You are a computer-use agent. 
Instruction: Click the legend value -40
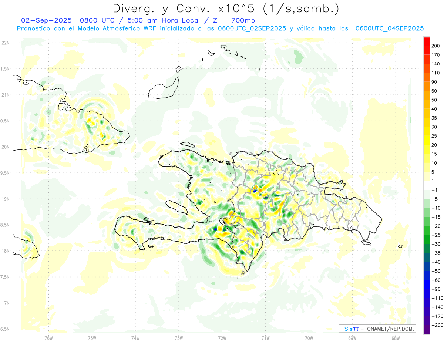[436, 262]
